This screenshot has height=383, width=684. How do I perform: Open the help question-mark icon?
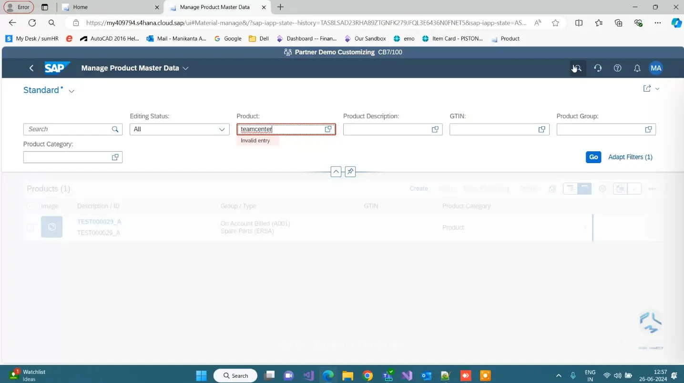(617, 68)
